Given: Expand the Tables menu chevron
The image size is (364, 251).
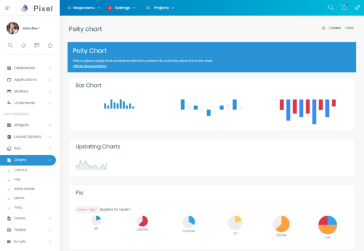Looking at the screenshot, I should tap(50, 230).
